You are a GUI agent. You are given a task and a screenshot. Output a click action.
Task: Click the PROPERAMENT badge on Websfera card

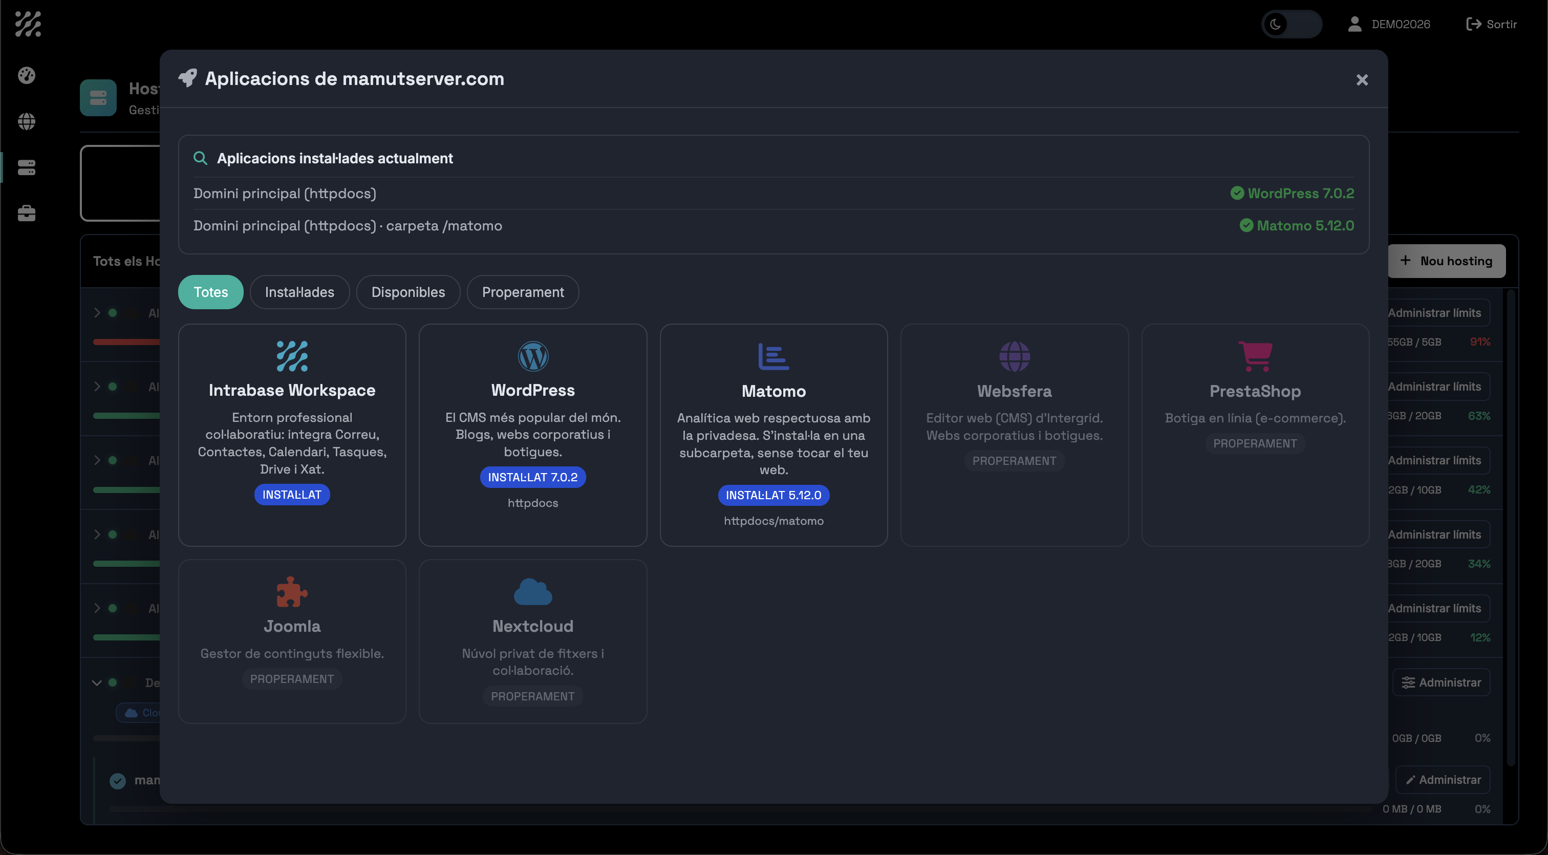click(x=1015, y=461)
